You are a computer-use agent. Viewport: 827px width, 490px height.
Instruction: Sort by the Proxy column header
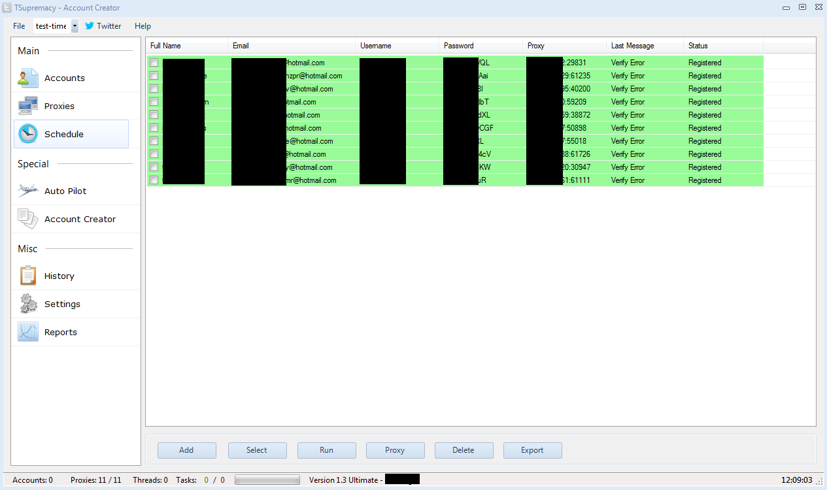tap(565, 46)
